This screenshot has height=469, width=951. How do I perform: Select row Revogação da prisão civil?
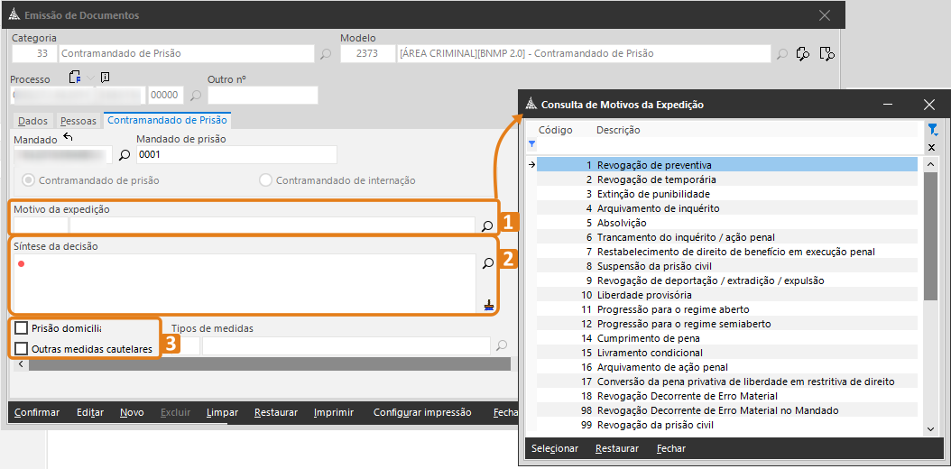pos(726,425)
